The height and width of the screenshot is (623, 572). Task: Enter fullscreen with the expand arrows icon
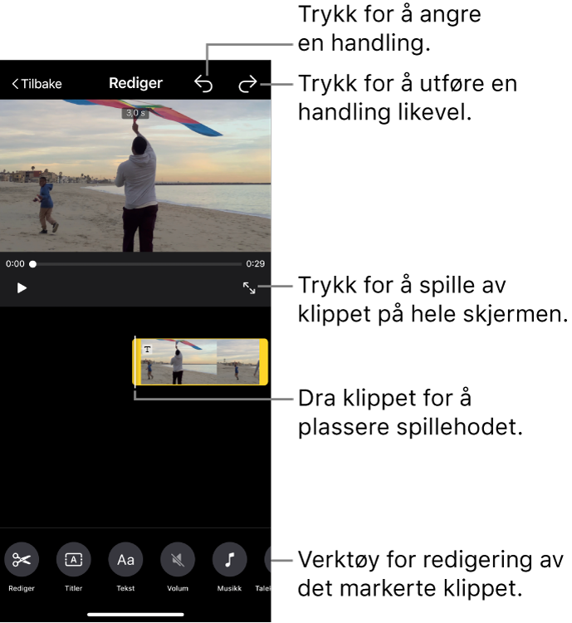[x=249, y=288]
